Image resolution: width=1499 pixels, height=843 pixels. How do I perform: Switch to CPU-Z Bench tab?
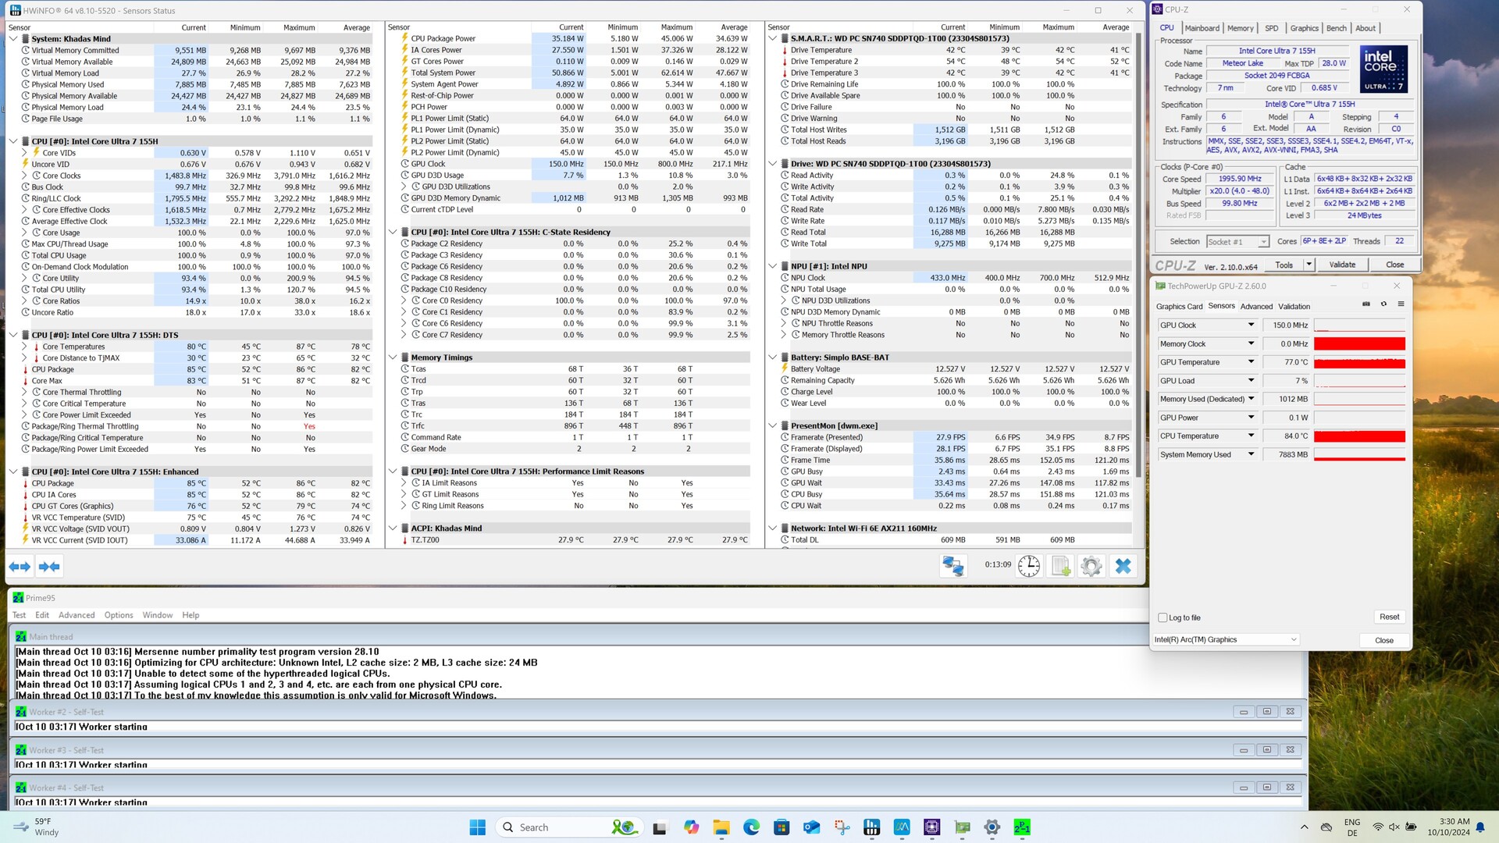[x=1337, y=28]
